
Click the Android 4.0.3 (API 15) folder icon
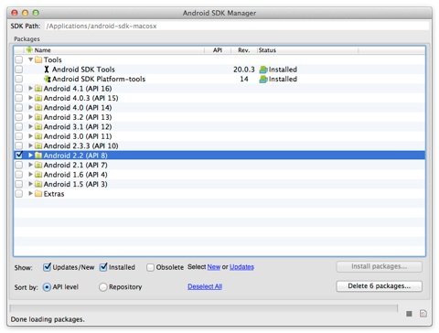click(x=38, y=98)
